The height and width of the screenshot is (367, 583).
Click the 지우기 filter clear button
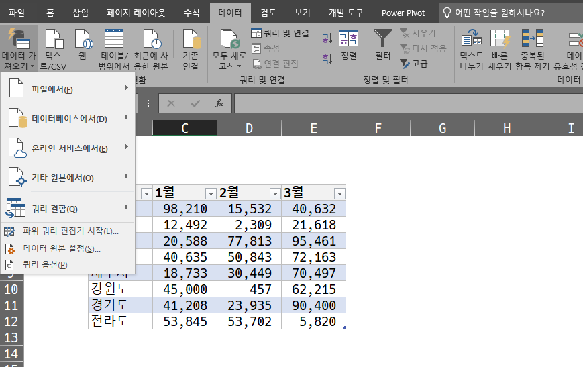(418, 33)
